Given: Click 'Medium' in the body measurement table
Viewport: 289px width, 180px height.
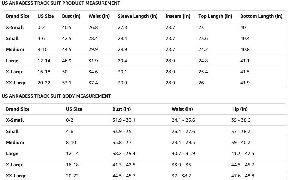Looking at the screenshot, I should [15, 143].
